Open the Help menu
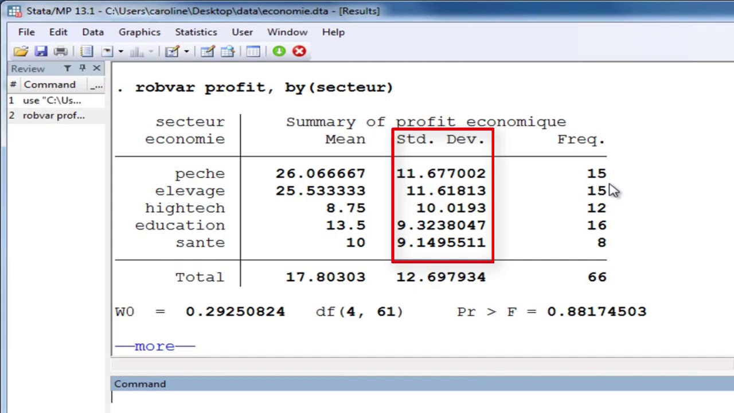This screenshot has width=734, height=413. pos(333,32)
